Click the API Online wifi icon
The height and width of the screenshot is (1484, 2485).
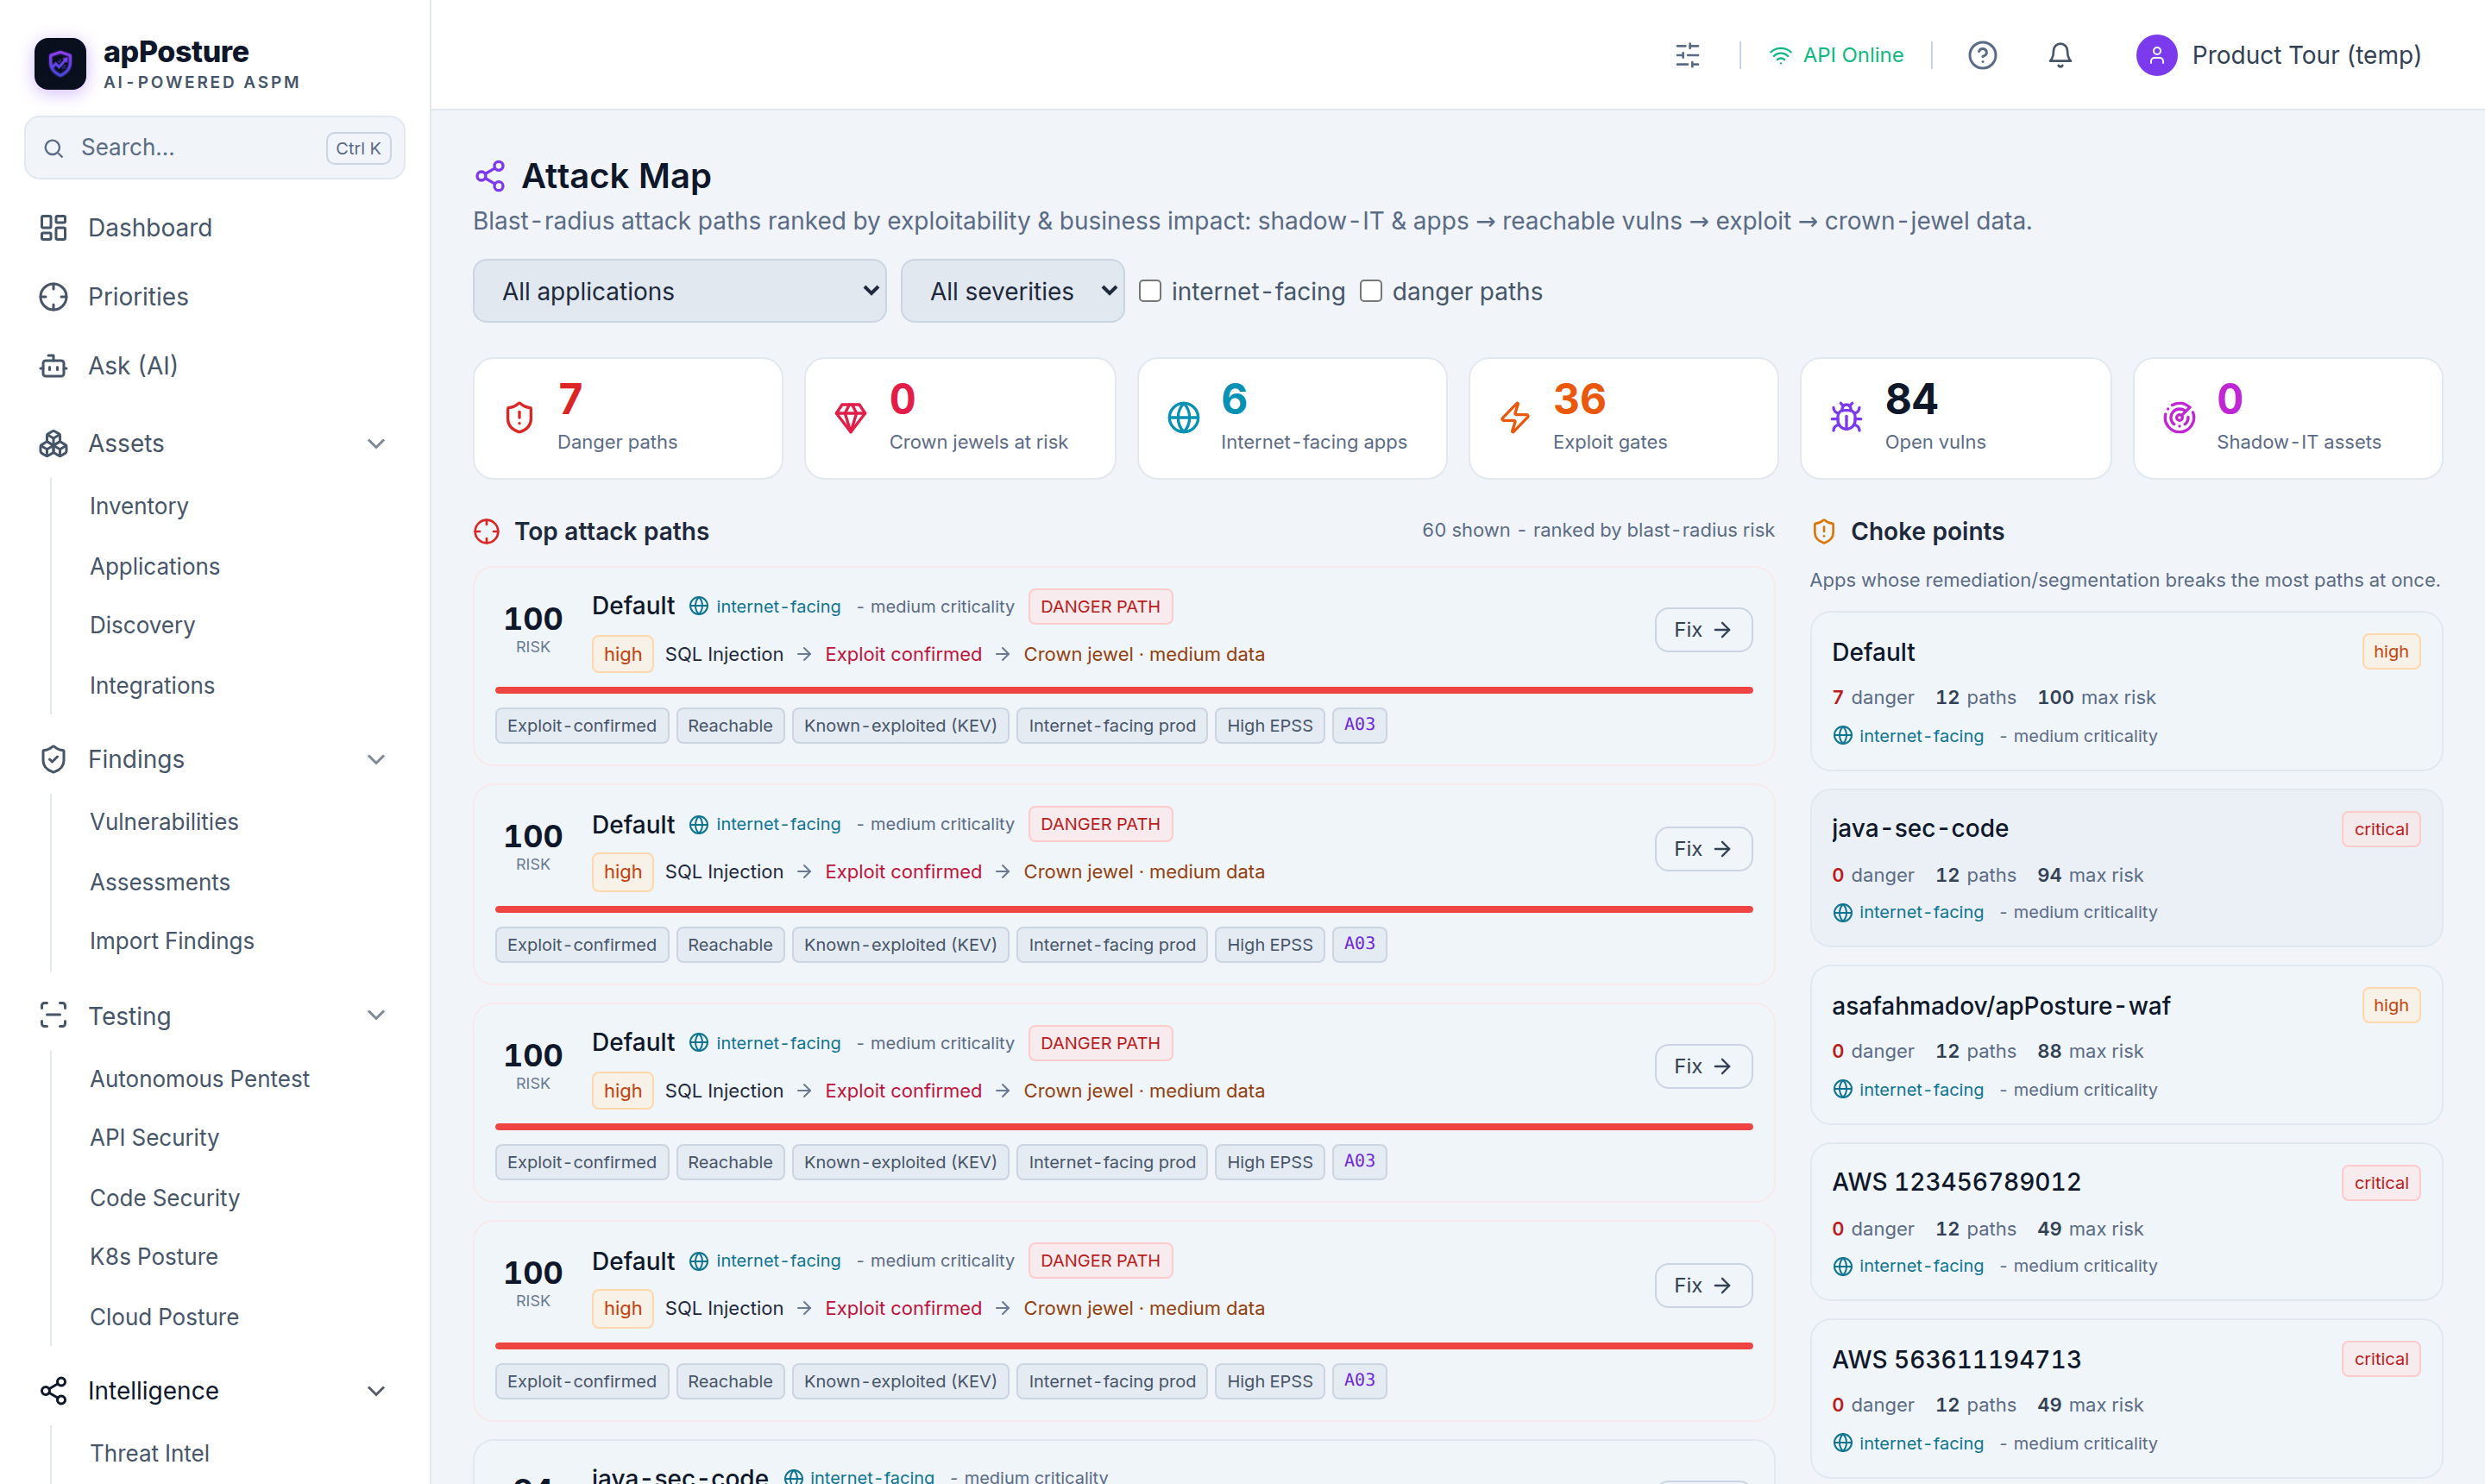pos(1780,55)
